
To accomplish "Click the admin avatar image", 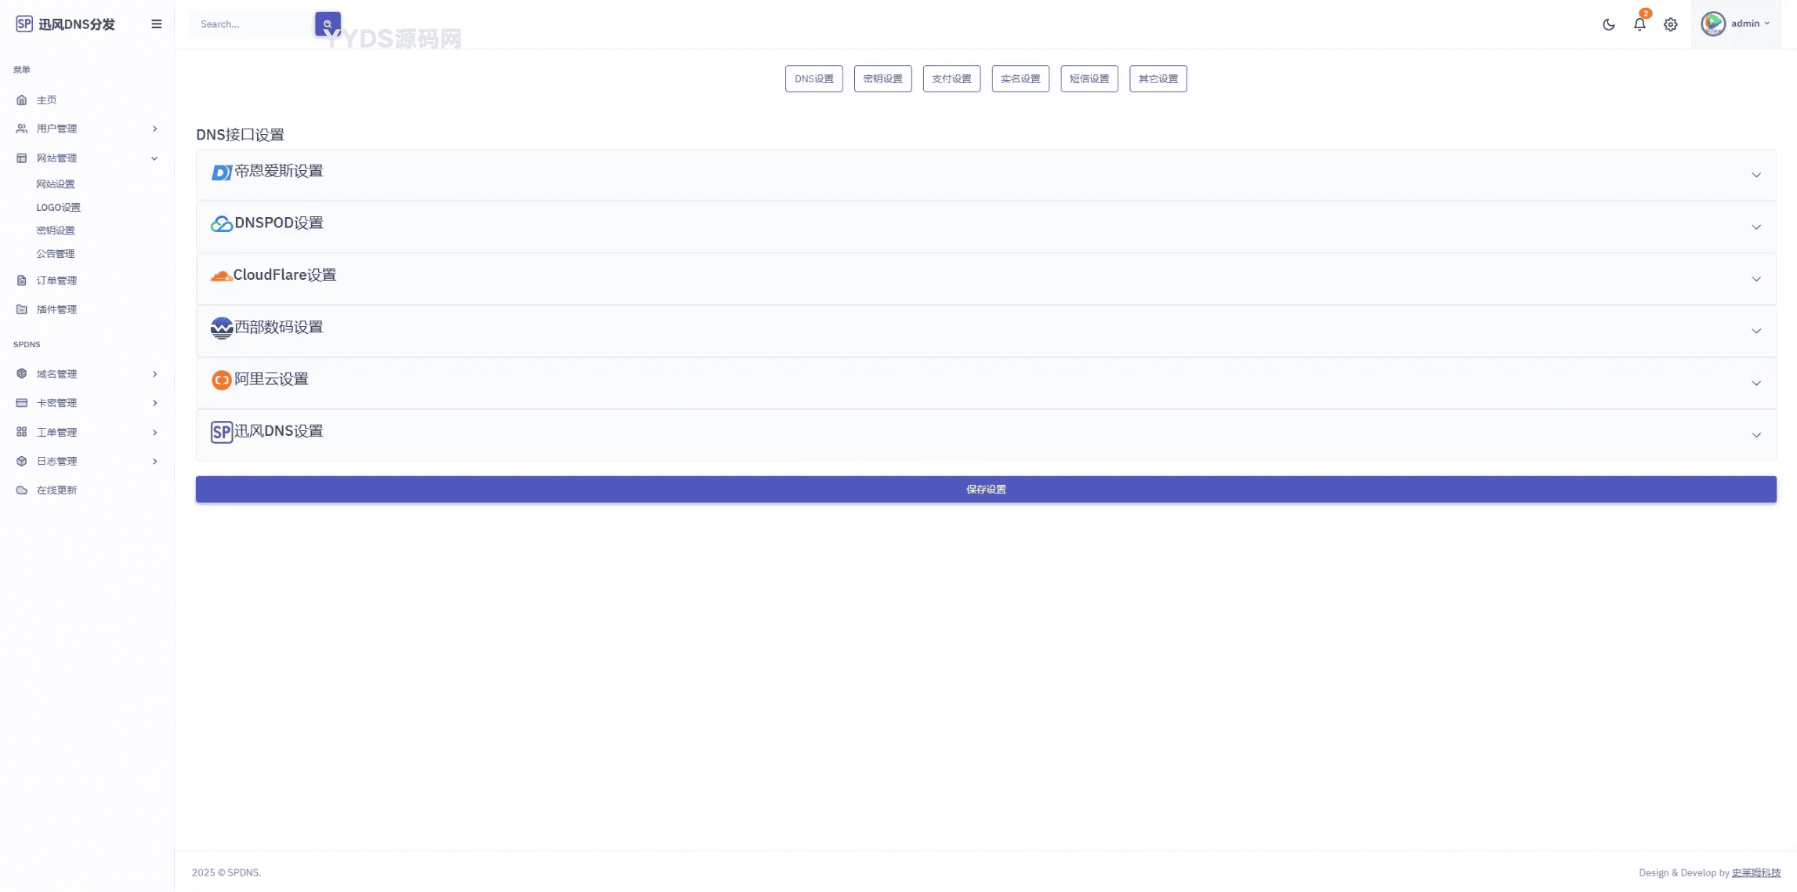I will [1713, 24].
